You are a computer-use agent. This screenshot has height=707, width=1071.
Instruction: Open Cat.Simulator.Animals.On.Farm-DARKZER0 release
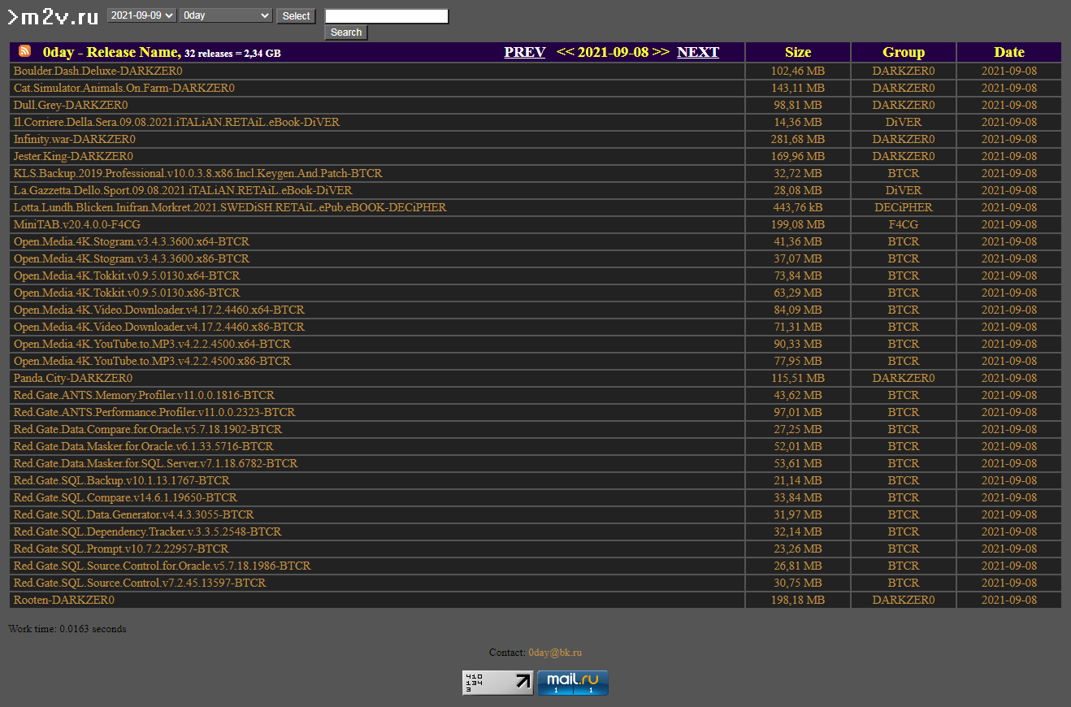click(x=124, y=88)
